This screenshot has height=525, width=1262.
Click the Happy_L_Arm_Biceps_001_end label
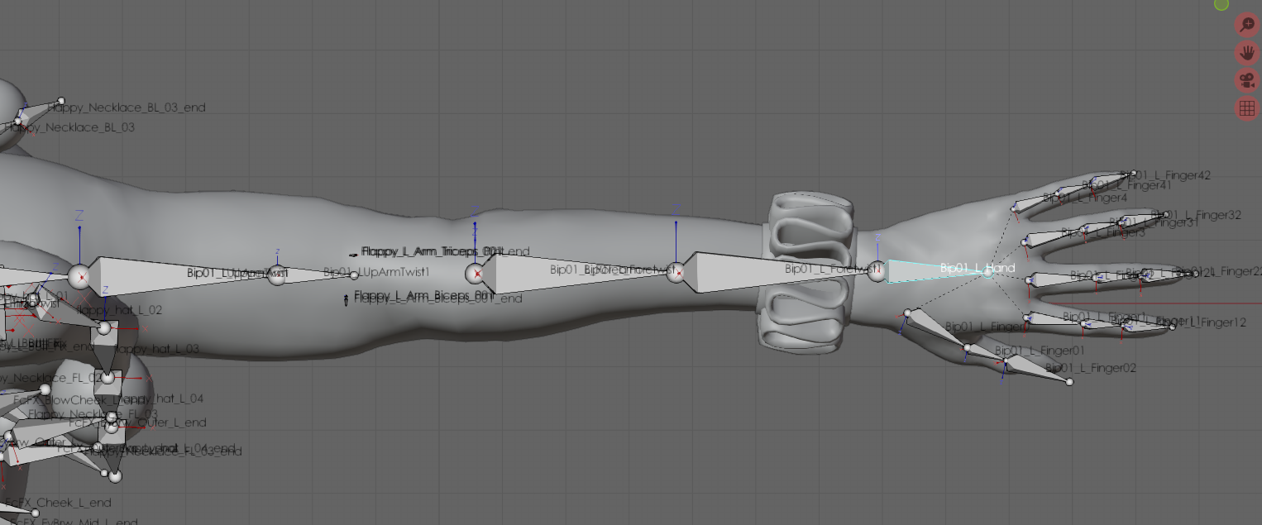coord(438,298)
